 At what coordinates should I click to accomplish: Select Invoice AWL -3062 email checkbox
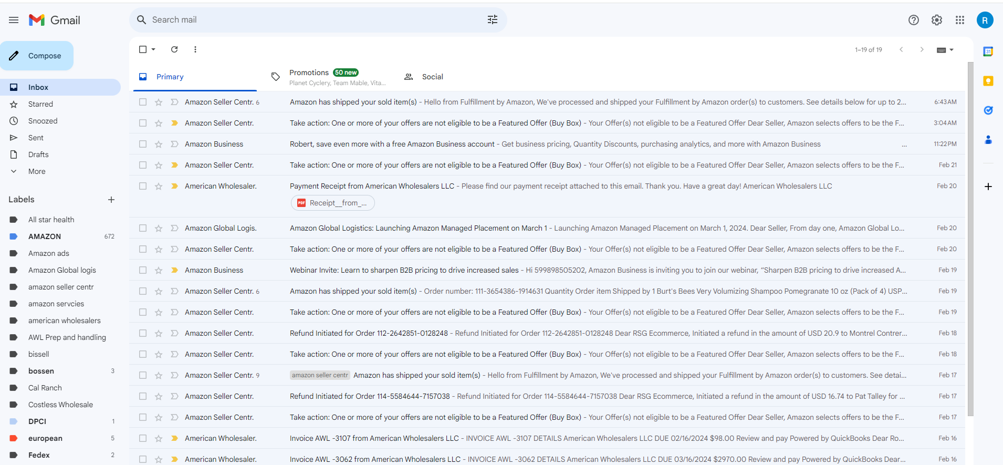[143, 459]
